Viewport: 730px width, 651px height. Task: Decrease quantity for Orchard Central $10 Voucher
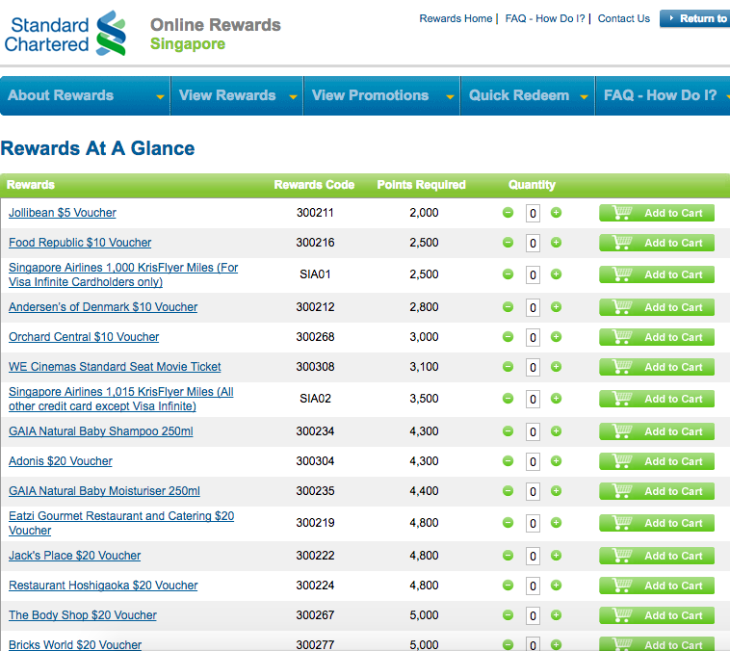tap(508, 337)
